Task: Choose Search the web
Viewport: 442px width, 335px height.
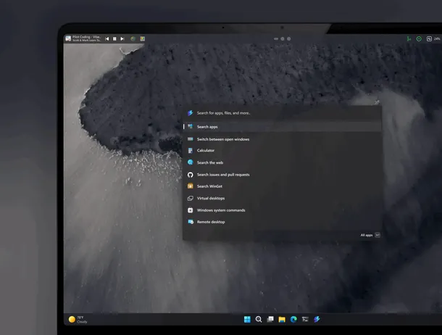Action: coord(282,162)
